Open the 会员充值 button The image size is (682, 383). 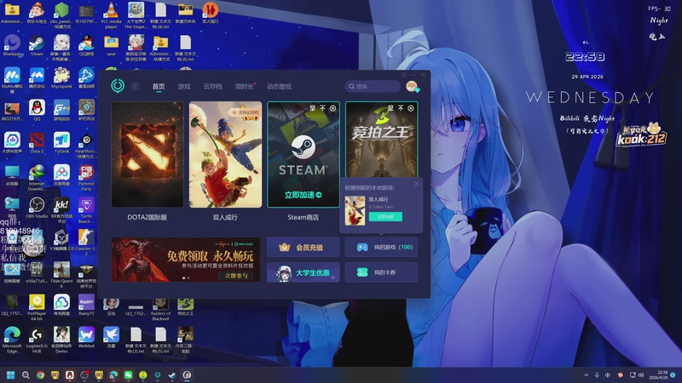tap(303, 247)
